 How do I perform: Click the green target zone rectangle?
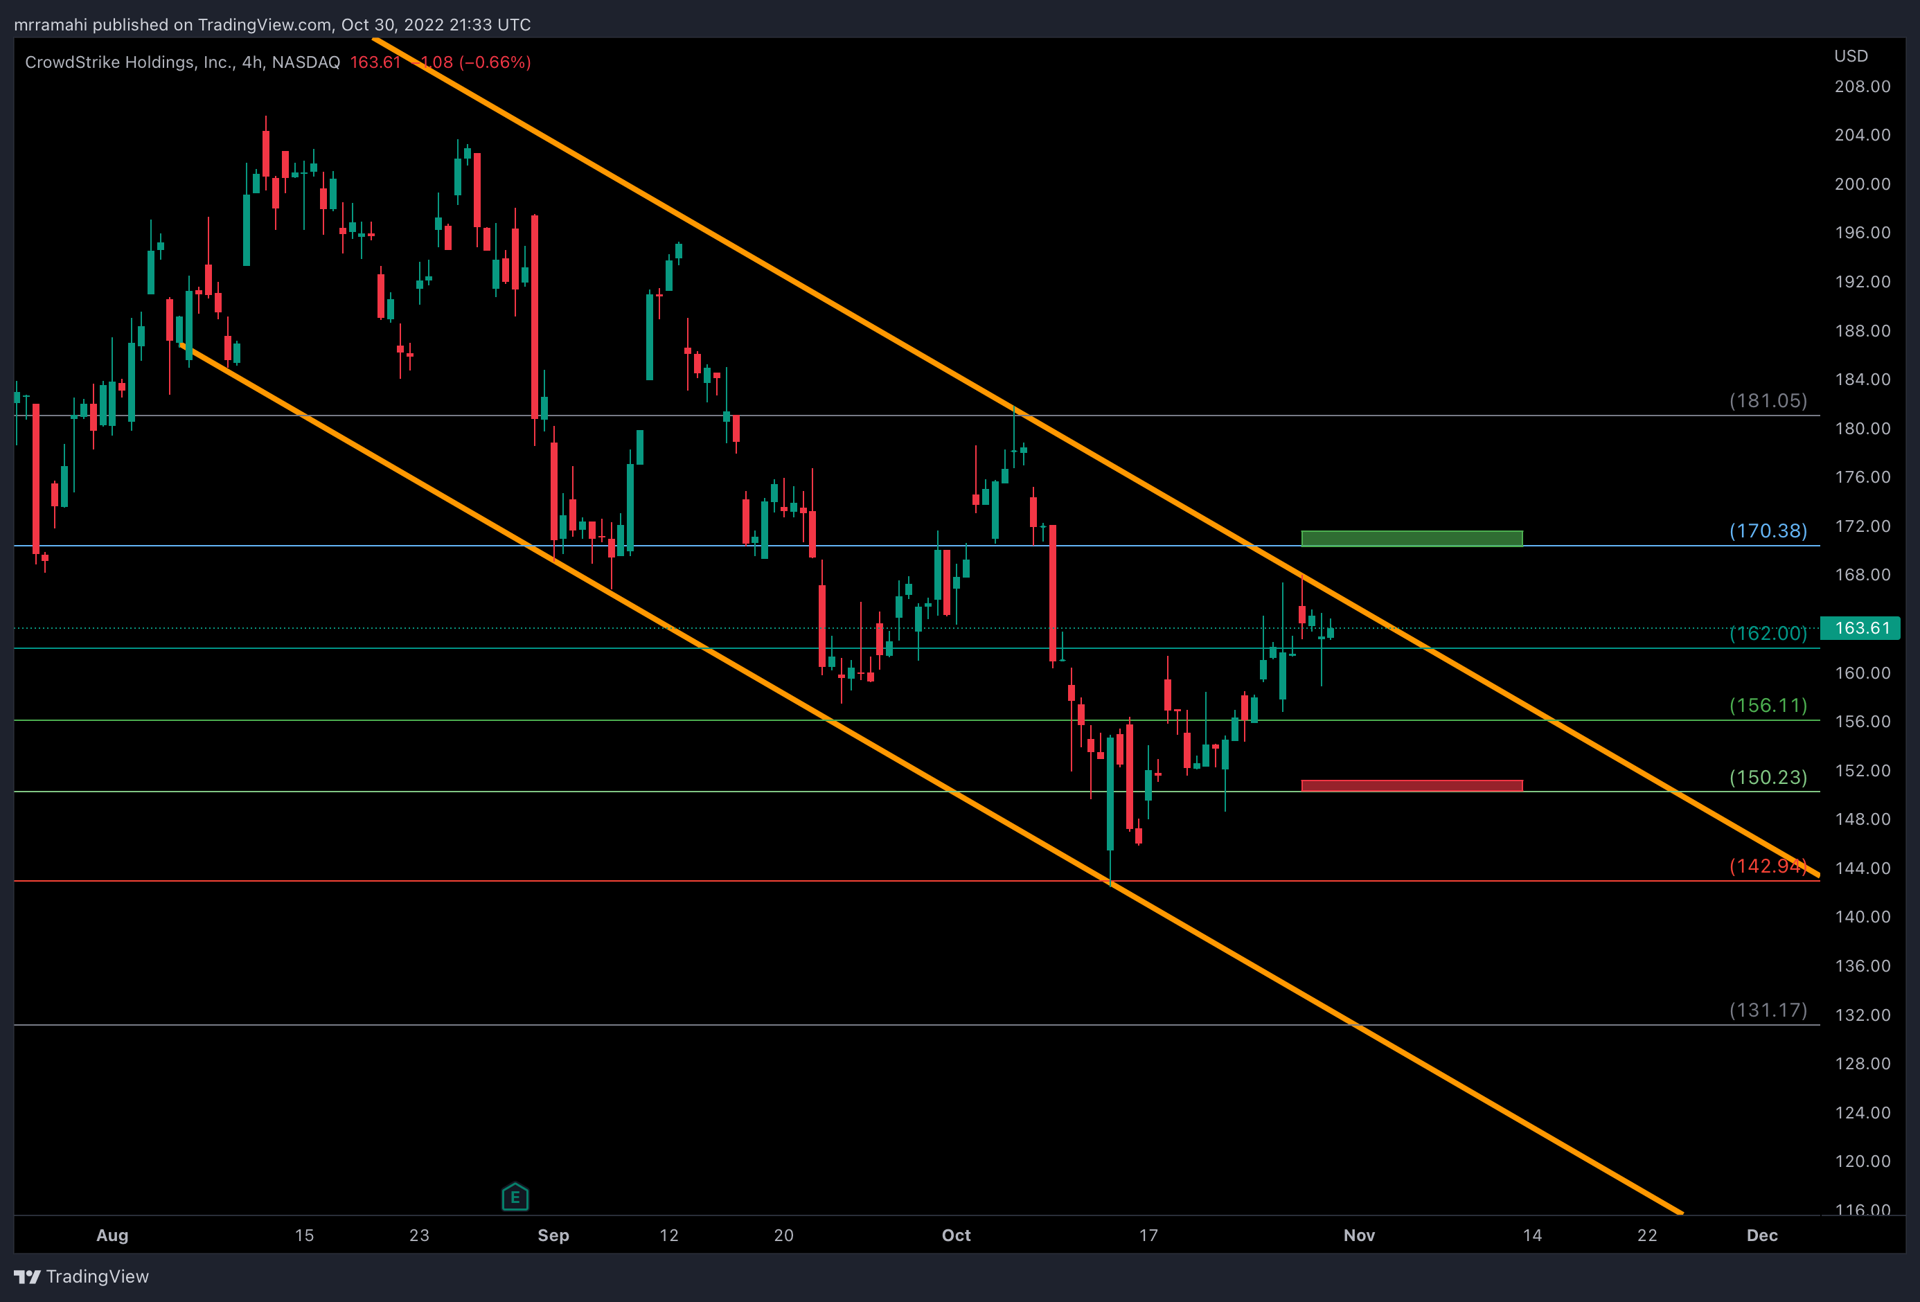click(1411, 539)
